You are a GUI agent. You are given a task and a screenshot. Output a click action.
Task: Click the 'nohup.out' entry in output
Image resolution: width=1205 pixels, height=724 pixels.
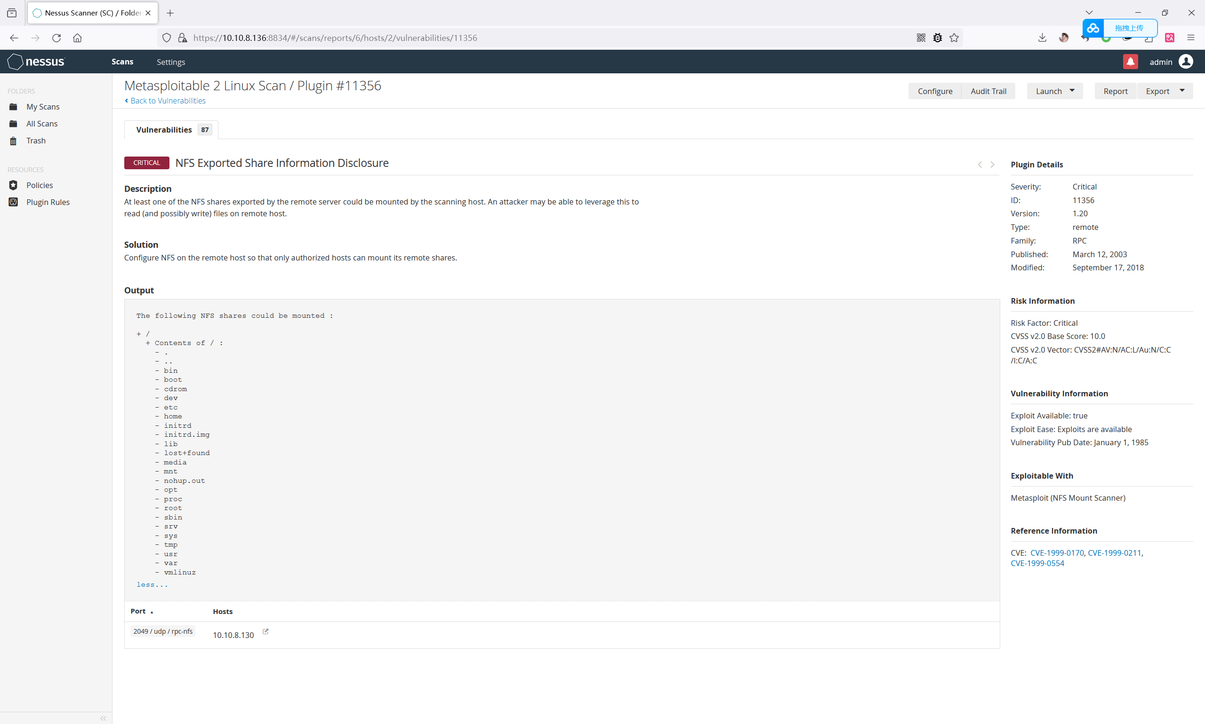184,480
